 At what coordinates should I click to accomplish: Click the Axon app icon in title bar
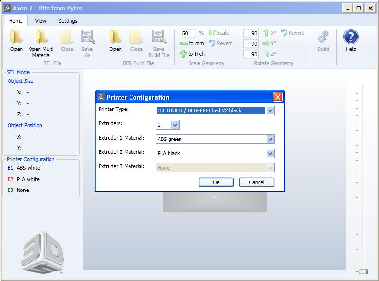pyautogui.click(x=8, y=9)
